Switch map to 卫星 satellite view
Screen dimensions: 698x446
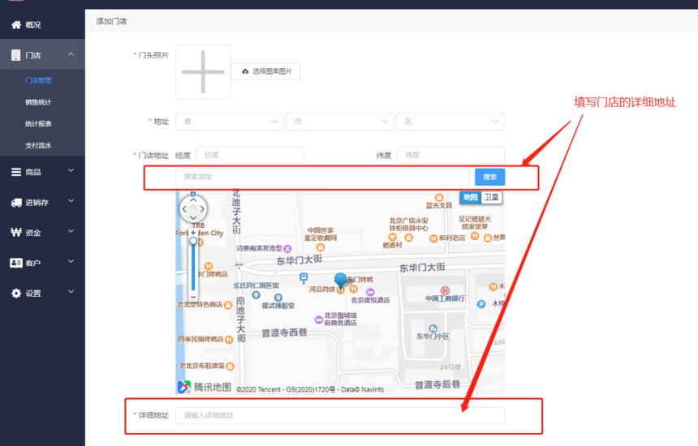(492, 197)
